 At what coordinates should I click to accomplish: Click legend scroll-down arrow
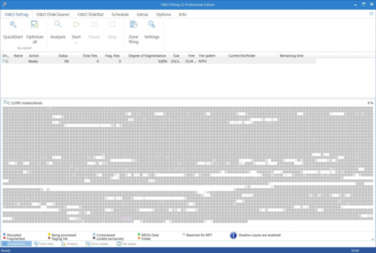click(372, 239)
